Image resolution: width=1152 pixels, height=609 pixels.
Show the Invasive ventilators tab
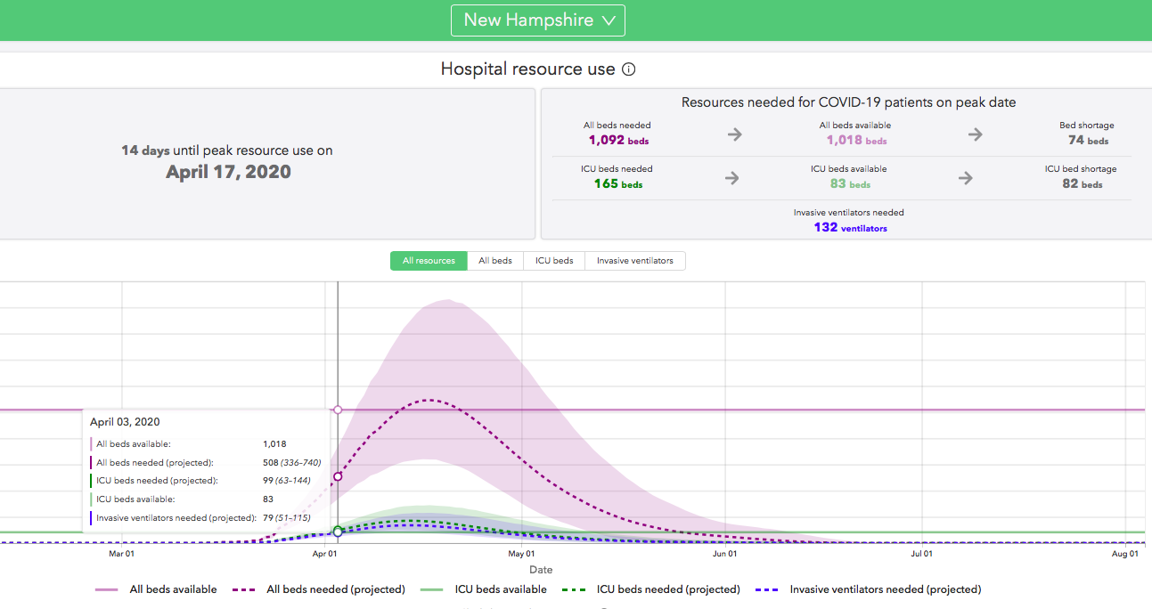pyautogui.click(x=634, y=261)
